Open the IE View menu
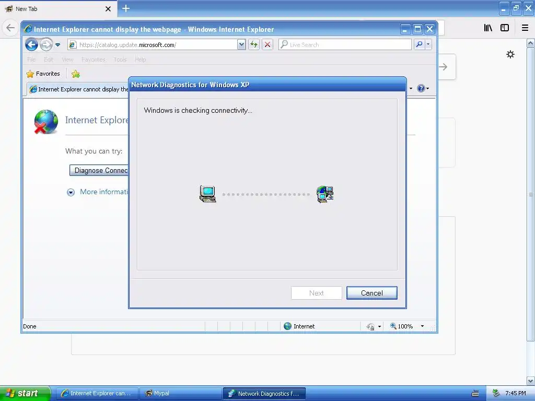 [x=67, y=60]
